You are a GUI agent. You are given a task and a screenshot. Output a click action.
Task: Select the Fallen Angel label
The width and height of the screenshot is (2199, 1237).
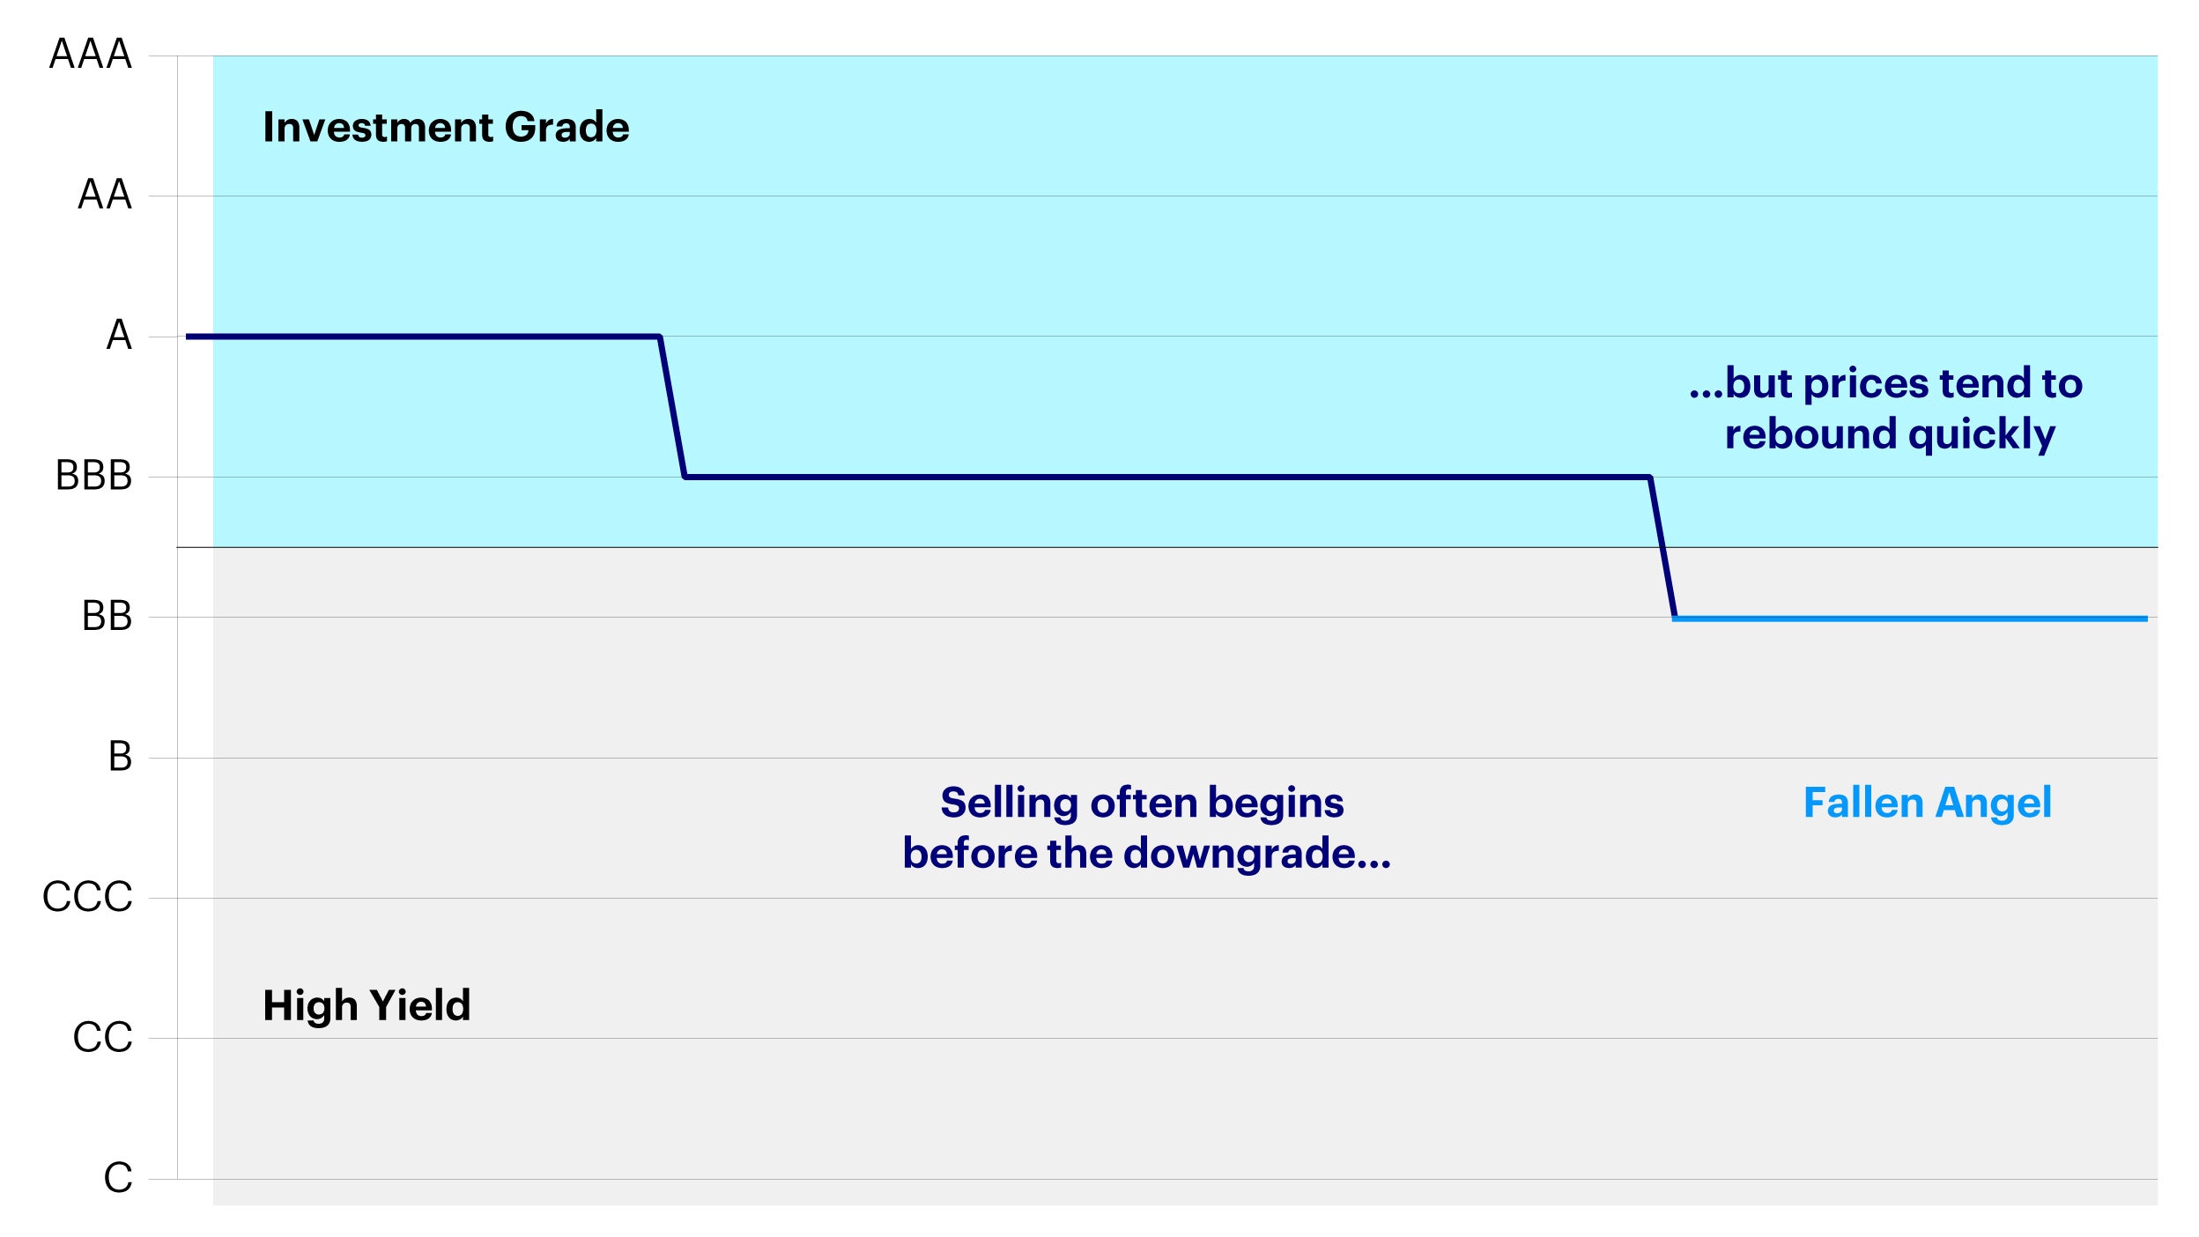[x=1928, y=804]
